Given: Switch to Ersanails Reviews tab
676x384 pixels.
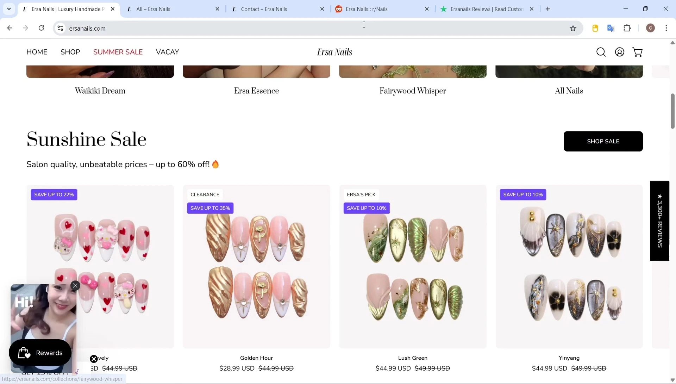Looking at the screenshot, I should [488, 9].
